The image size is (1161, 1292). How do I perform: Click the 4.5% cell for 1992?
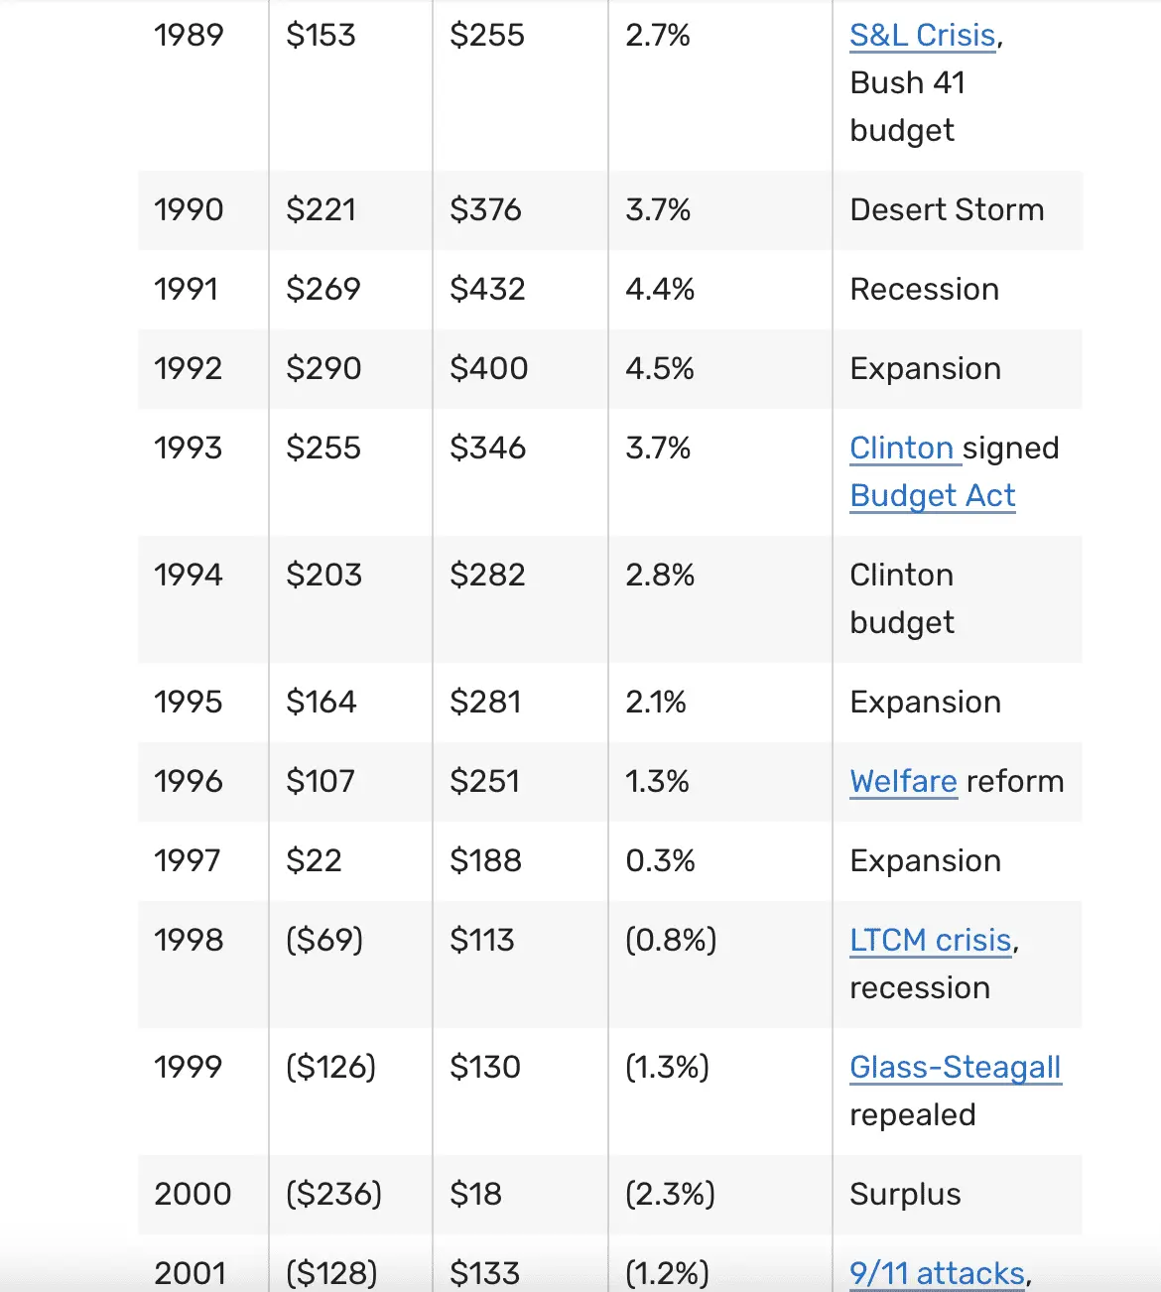(x=659, y=369)
